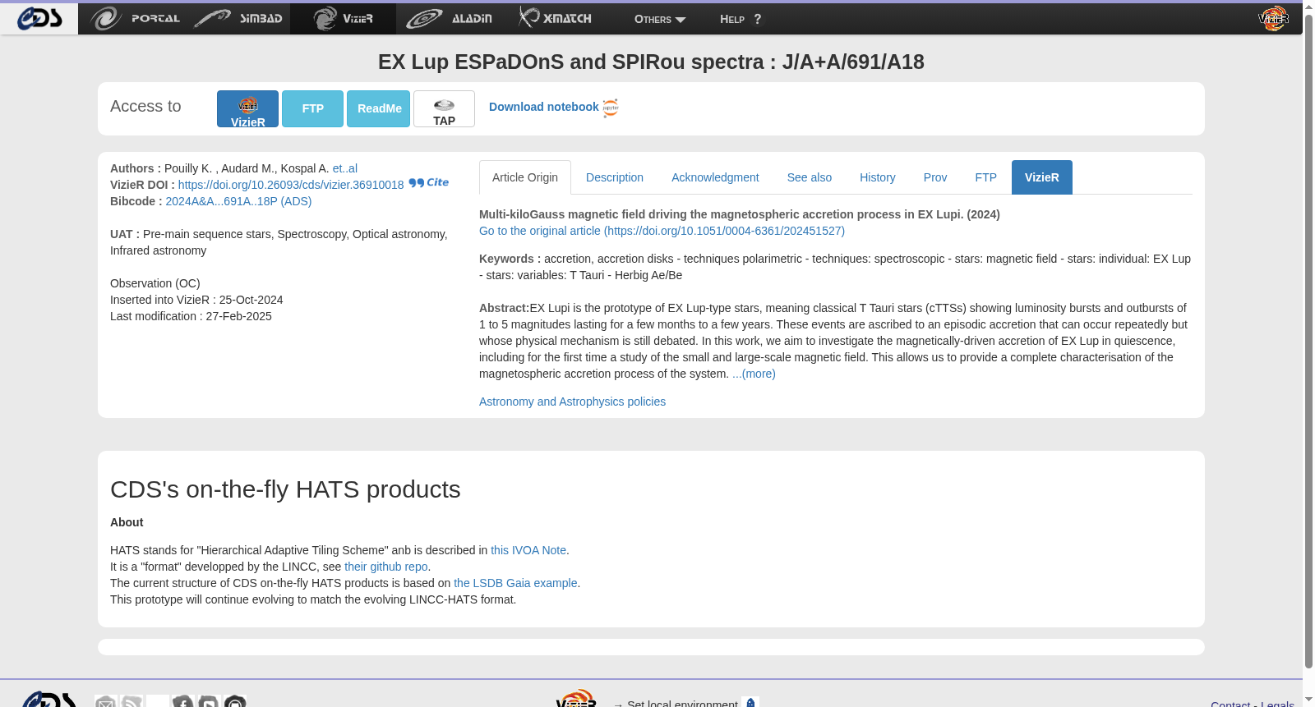
Task: Click the CDS logo in top bar
Action: tap(39, 18)
